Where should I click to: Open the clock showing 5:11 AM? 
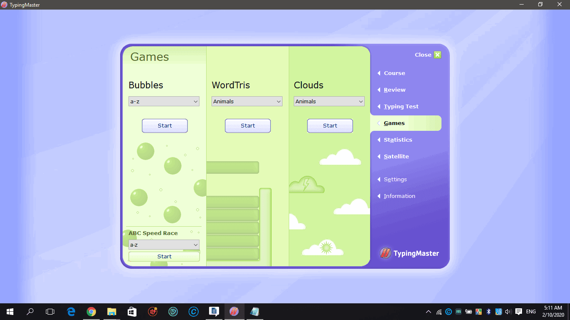point(553,311)
